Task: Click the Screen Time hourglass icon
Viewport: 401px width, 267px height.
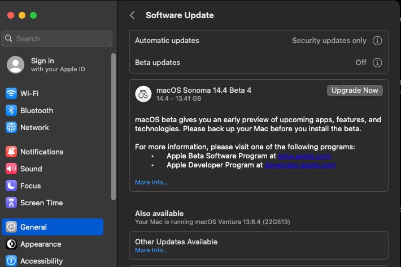Action: pyautogui.click(x=11, y=203)
